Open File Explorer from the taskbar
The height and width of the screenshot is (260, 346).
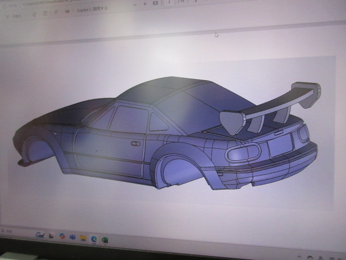[x=83, y=237]
